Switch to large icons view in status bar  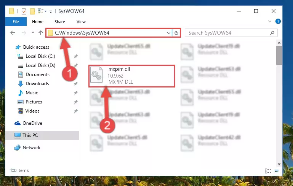click(277, 171)
